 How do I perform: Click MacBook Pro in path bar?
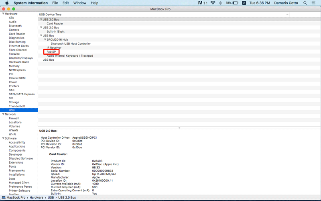point(16,197)
